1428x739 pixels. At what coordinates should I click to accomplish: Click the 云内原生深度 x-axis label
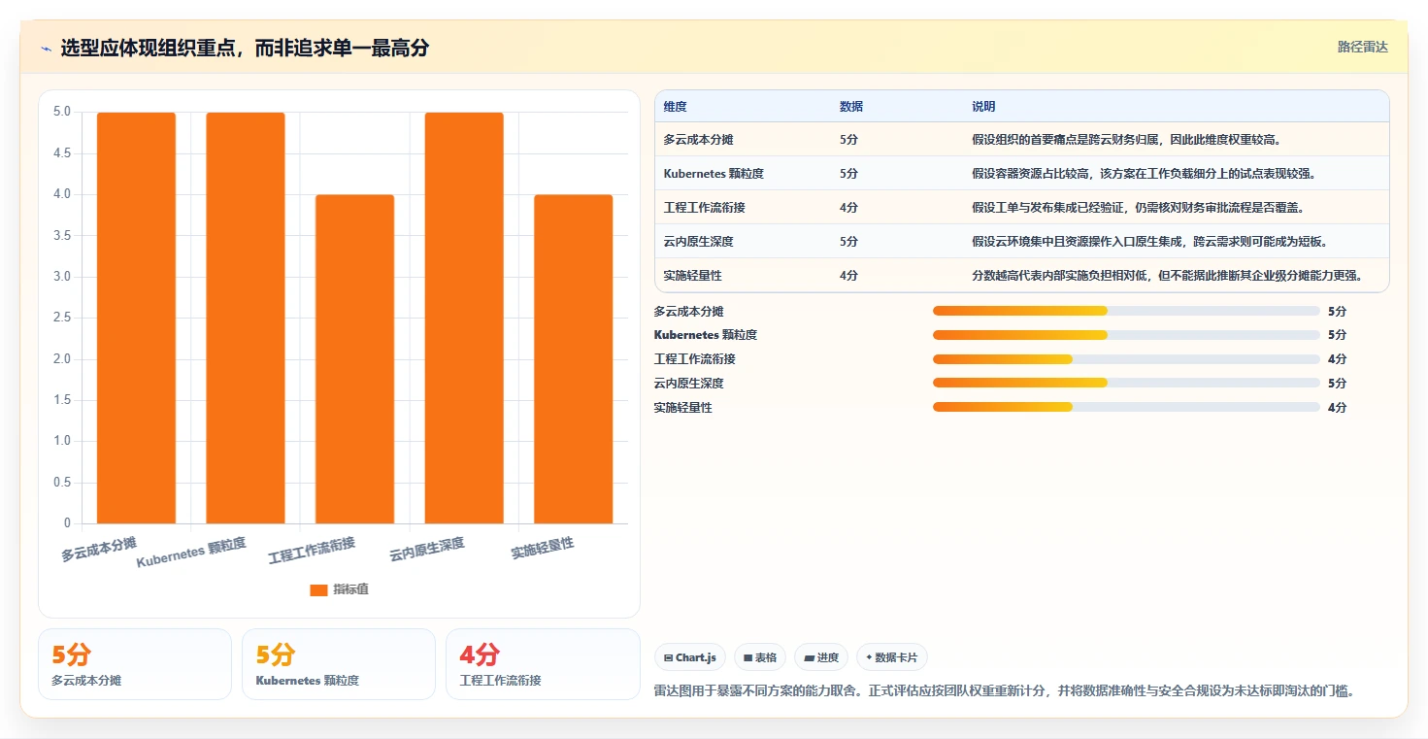click(x=427, y=550)
